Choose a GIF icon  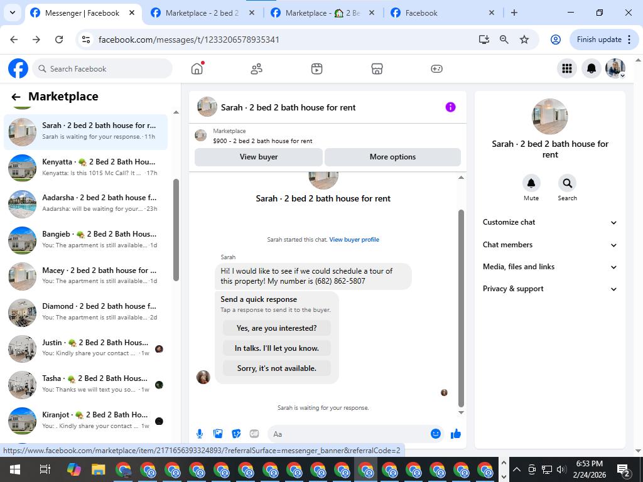point(254,434)
